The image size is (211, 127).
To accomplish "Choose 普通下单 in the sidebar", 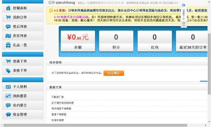I will [x=23, y=61].
